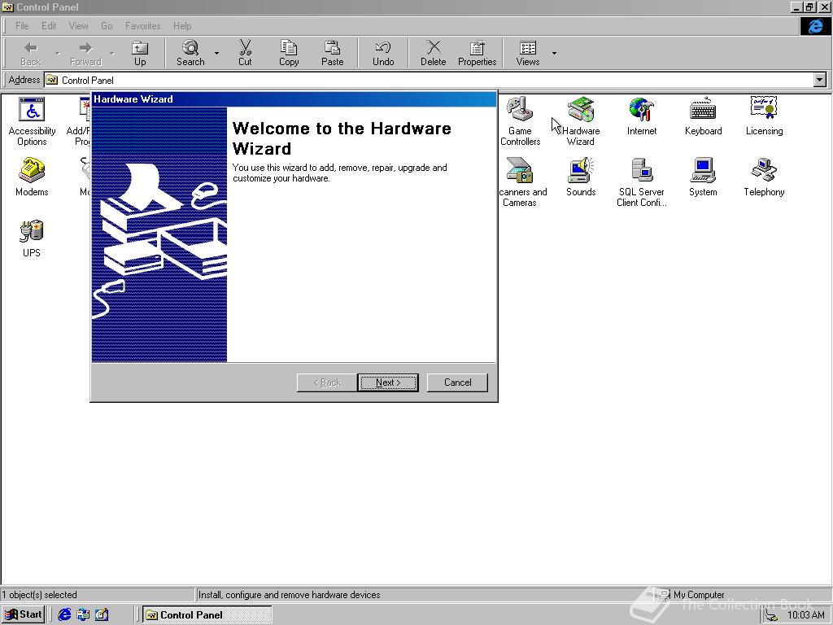The height and width of the screenshot is (625, 833).
Task: Open the SQL Server Client Config icon
Action: coord(642,181)
